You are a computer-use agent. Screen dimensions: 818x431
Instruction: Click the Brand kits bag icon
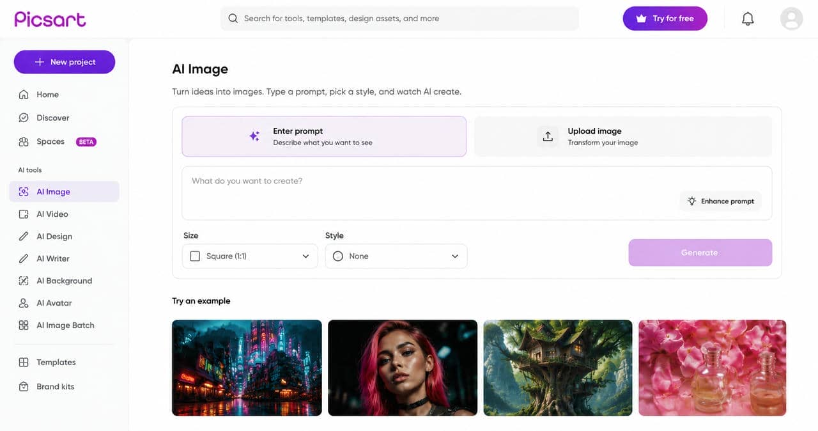coord(24,387)
